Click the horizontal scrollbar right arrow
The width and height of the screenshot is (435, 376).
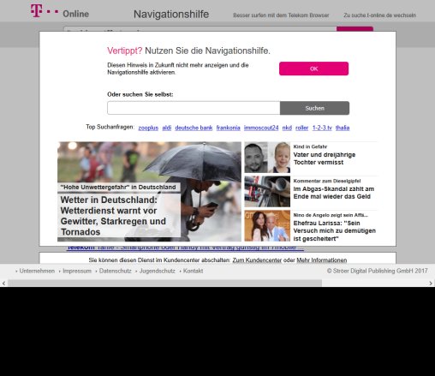431,283
